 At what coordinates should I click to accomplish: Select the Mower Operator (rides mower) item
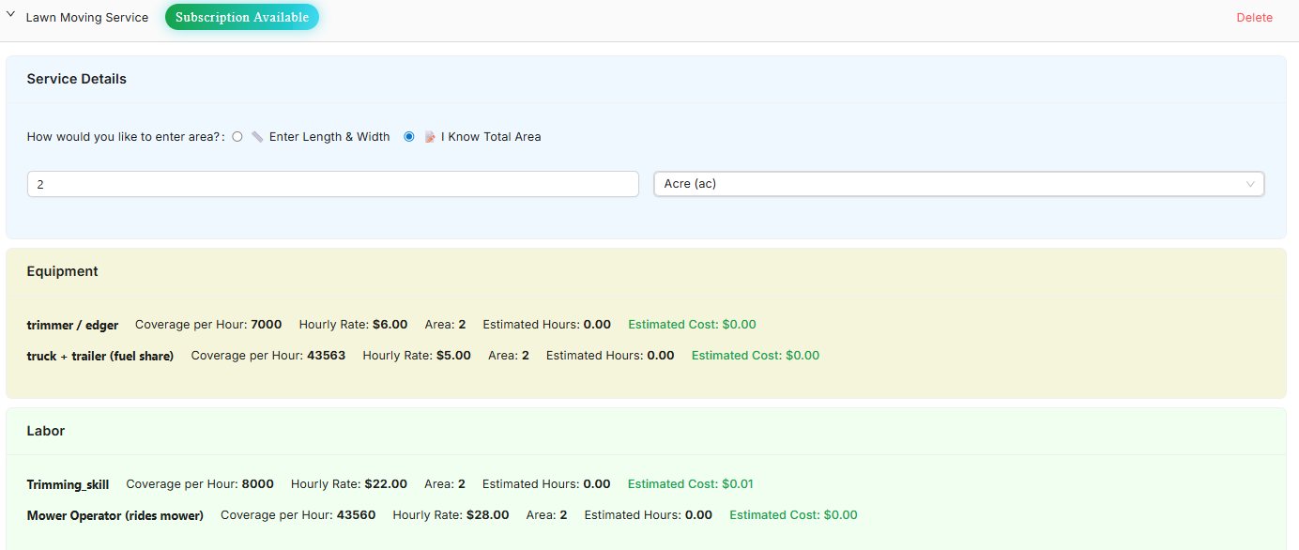tap(115, 515)
